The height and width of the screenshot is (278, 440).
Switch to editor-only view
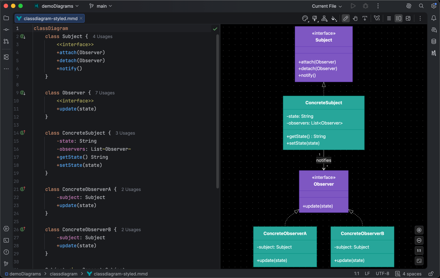pos(389,18)
